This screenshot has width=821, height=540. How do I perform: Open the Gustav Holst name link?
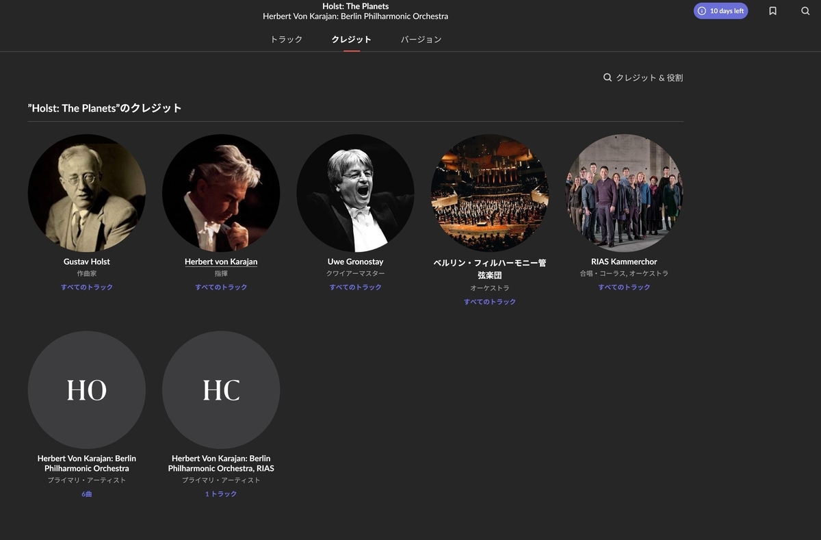click(87, 261)
